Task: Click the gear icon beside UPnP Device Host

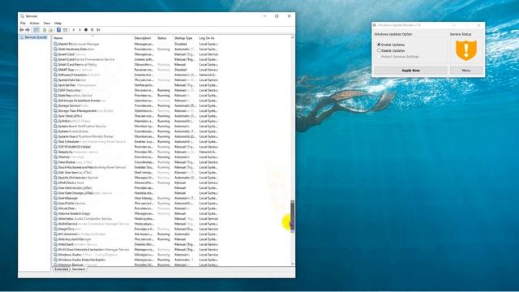Action: point(55,182)
